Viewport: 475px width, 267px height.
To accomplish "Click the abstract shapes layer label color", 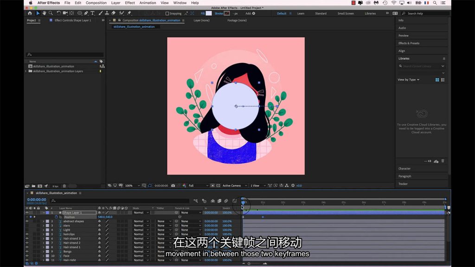I will [48, 221].
